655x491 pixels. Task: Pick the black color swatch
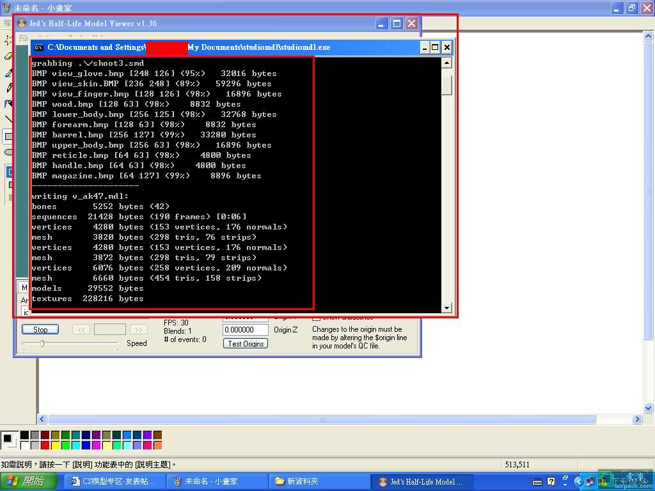click(x=25, y=435)
